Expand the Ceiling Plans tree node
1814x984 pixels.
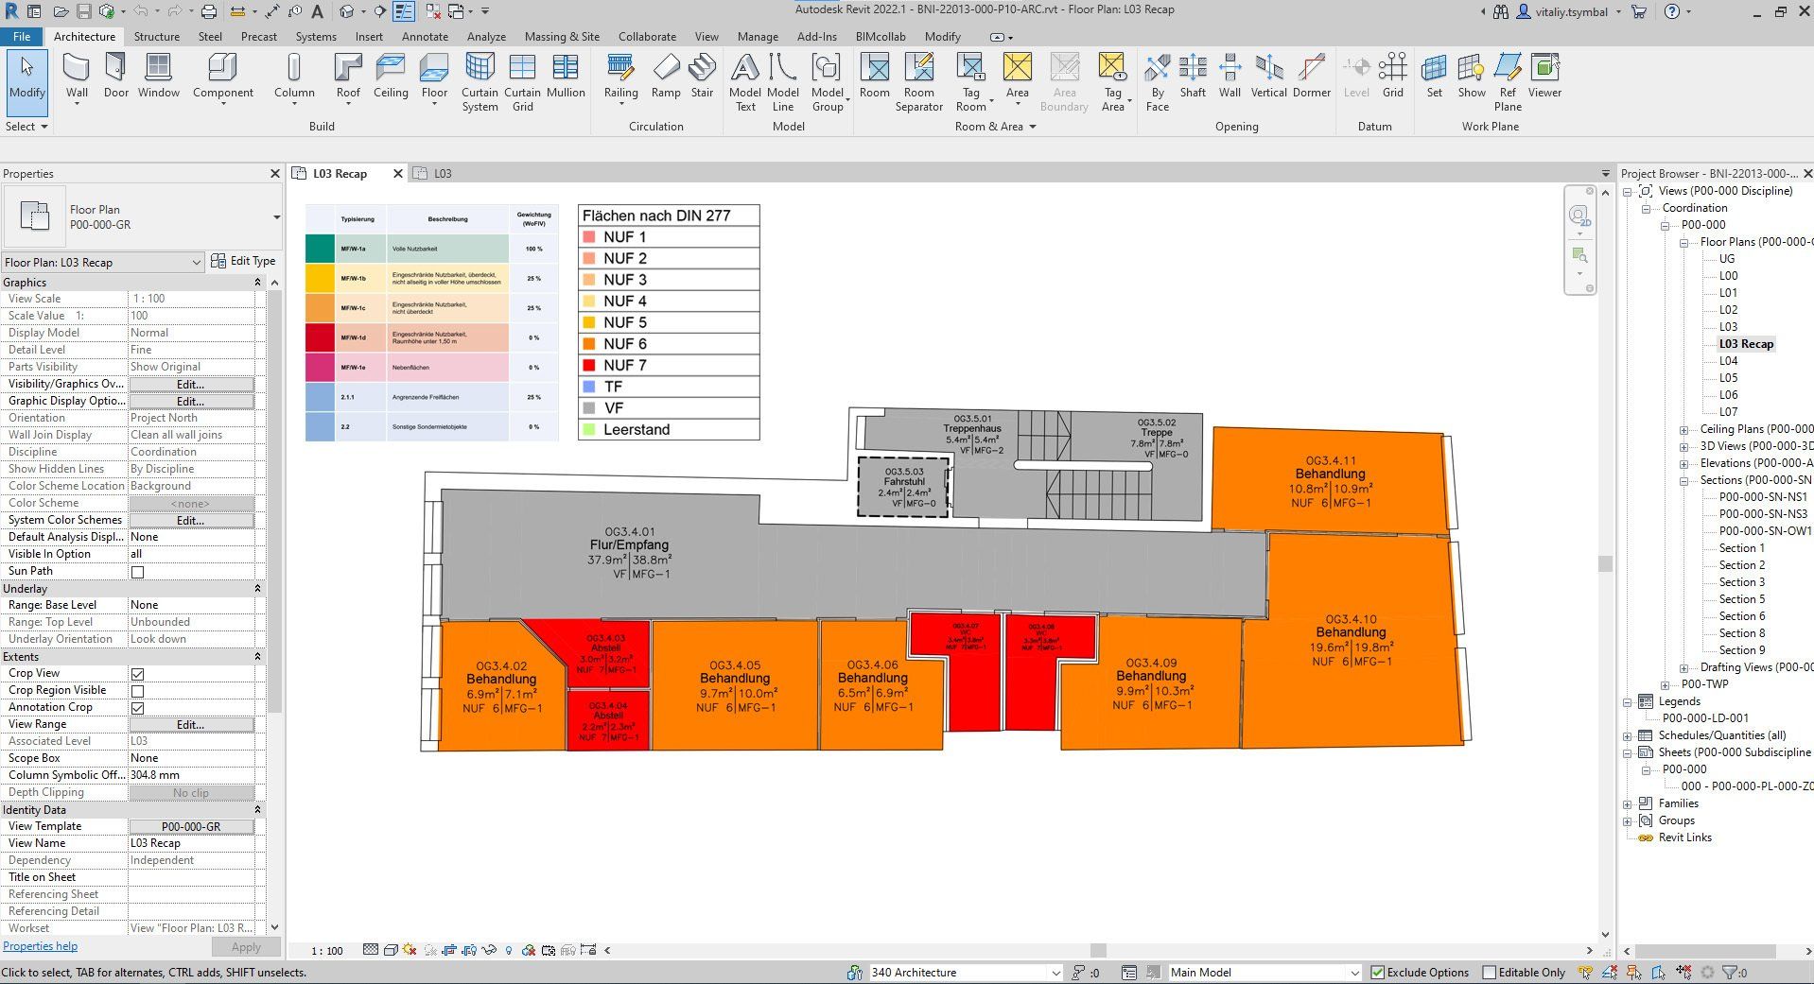pos(1683,430)
